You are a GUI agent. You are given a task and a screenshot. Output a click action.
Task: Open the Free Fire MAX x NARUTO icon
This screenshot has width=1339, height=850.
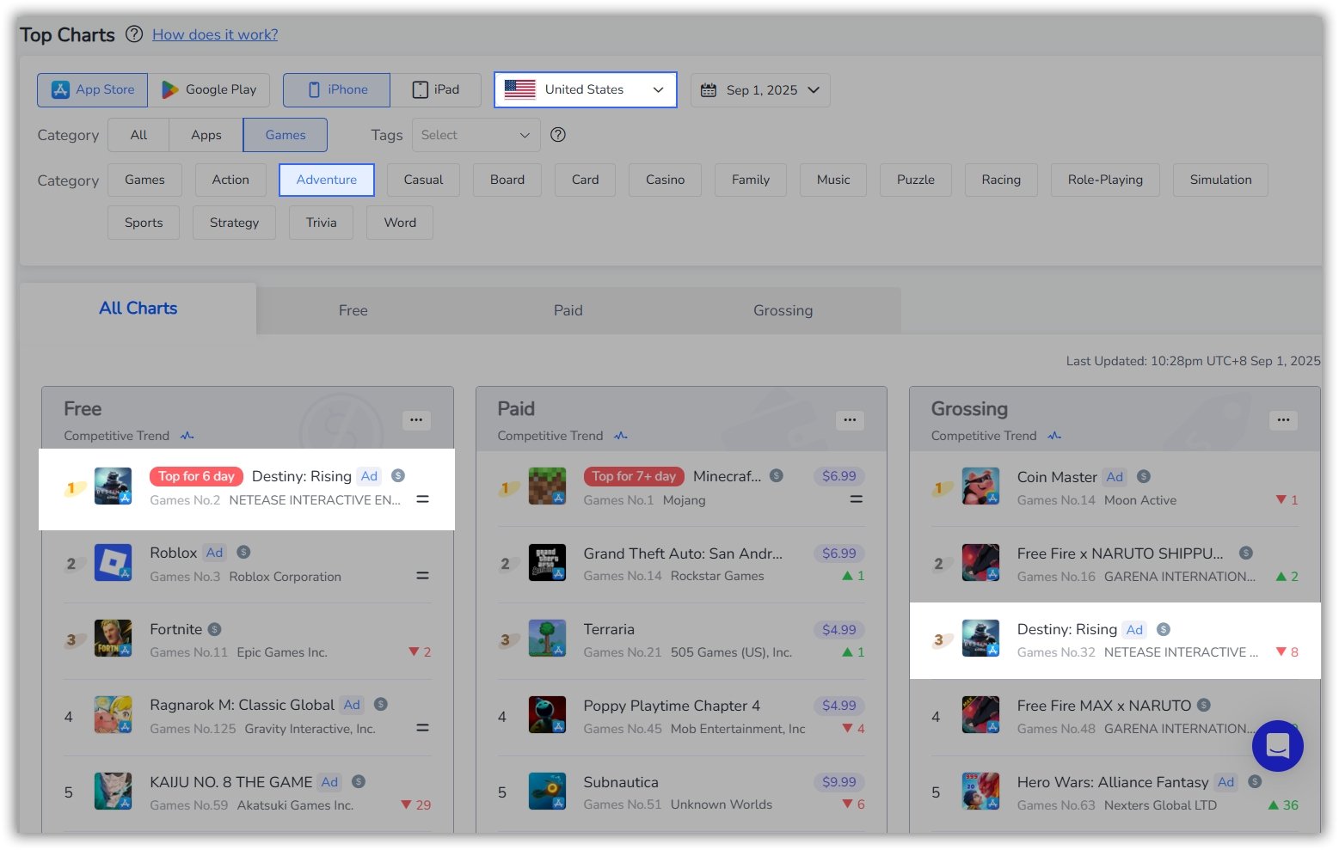point(980,715)
